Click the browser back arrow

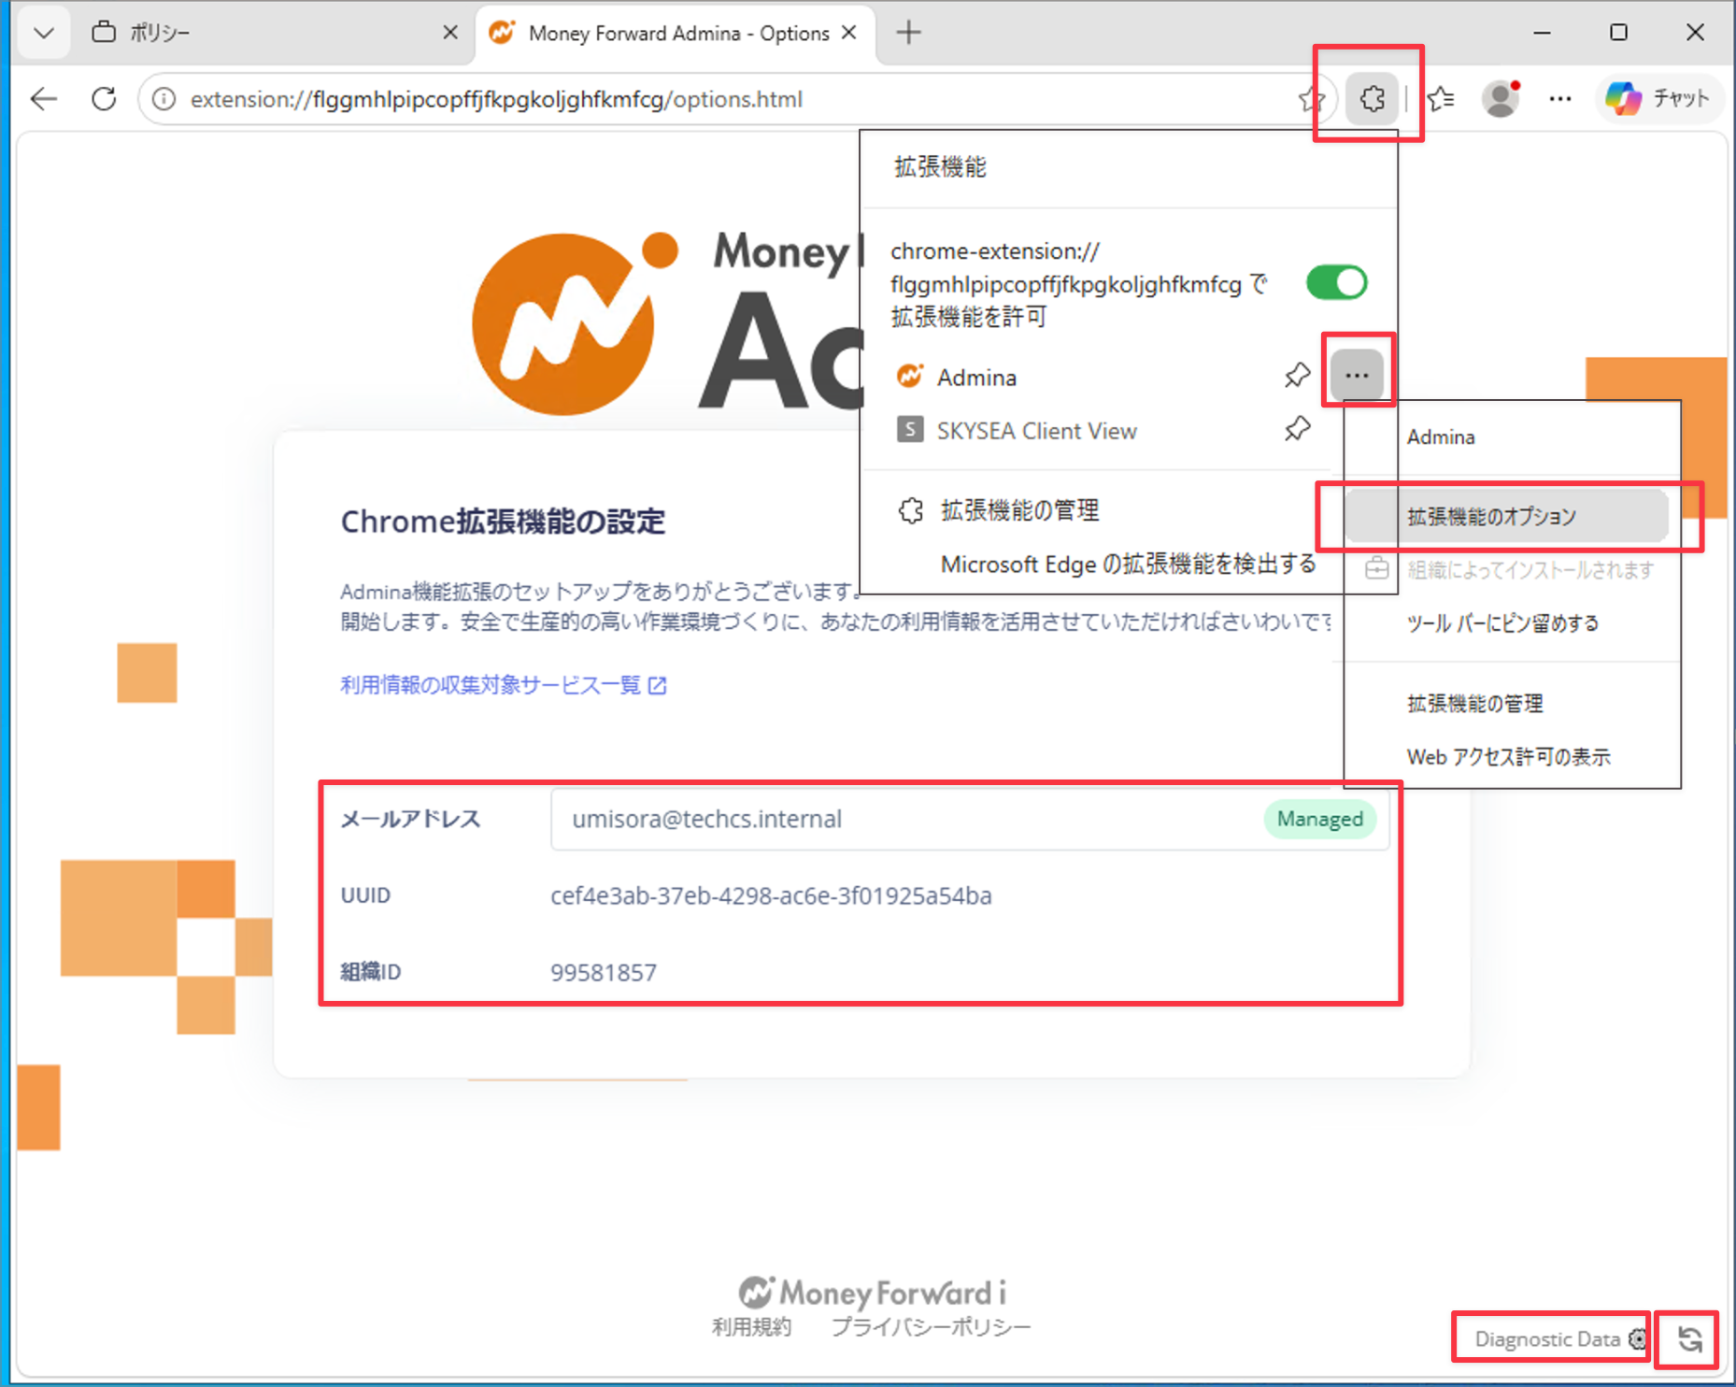[44, 99]
